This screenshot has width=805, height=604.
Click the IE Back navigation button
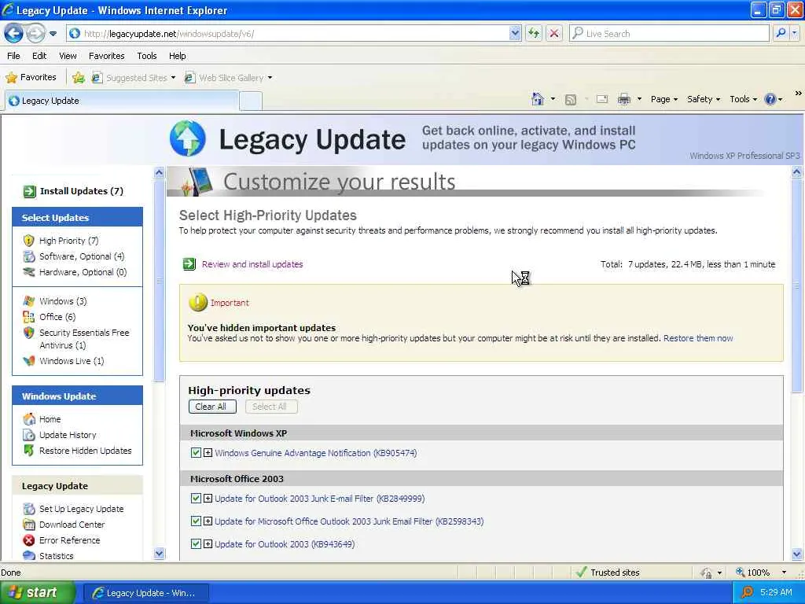(x=14, y=34)
